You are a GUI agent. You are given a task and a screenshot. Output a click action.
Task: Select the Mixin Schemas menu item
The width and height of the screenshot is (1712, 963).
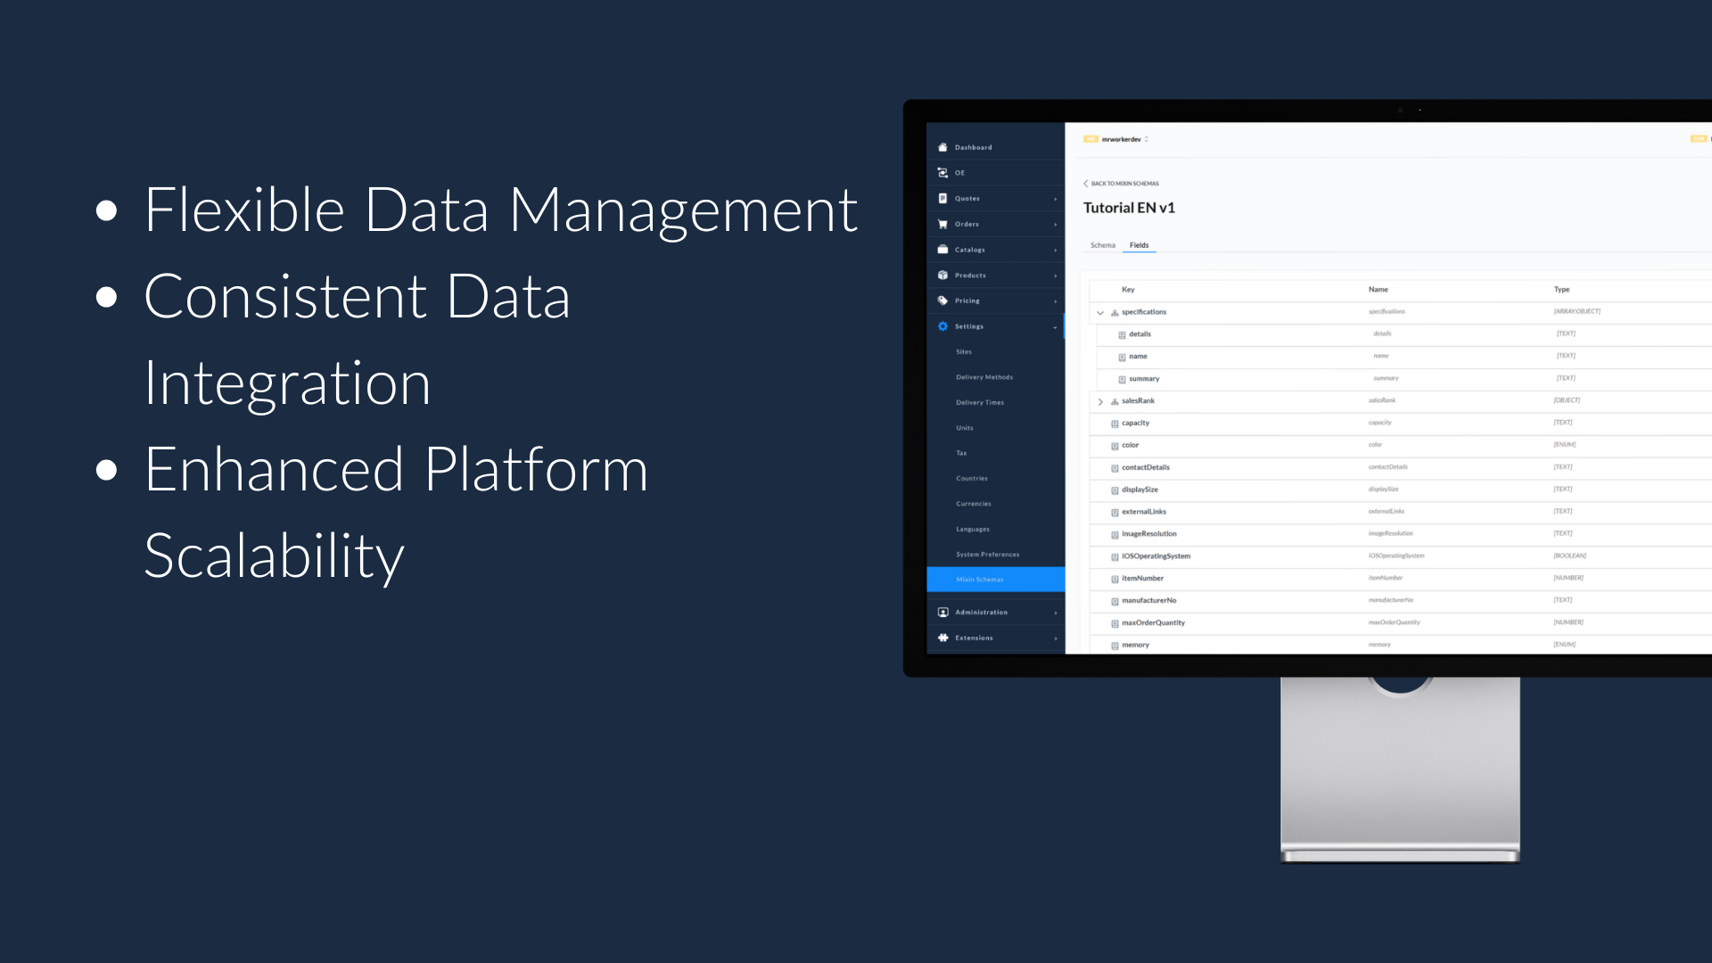[x=980, y=580]
